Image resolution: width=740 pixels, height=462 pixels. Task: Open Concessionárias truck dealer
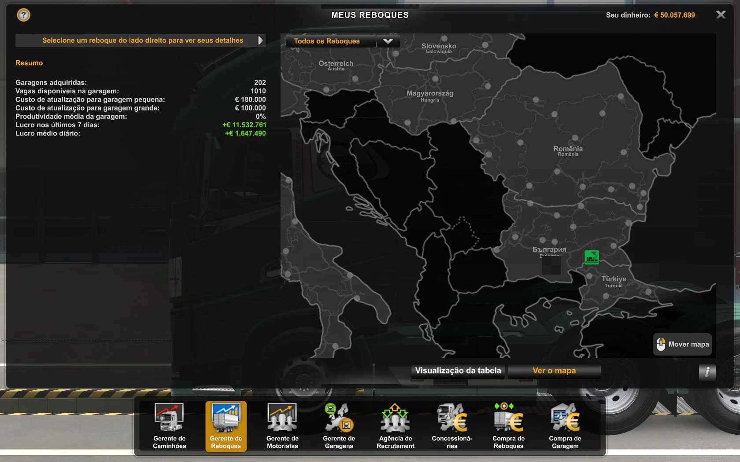452,425
